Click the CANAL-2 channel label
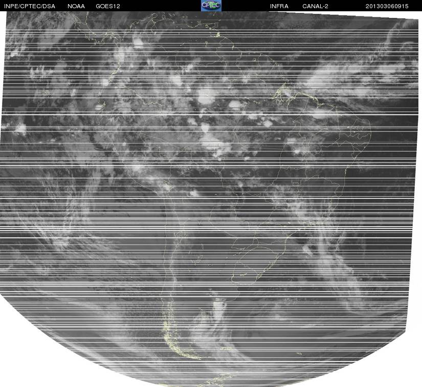Image resolution: width=422 pixels, height=387 pixels. 315,6
